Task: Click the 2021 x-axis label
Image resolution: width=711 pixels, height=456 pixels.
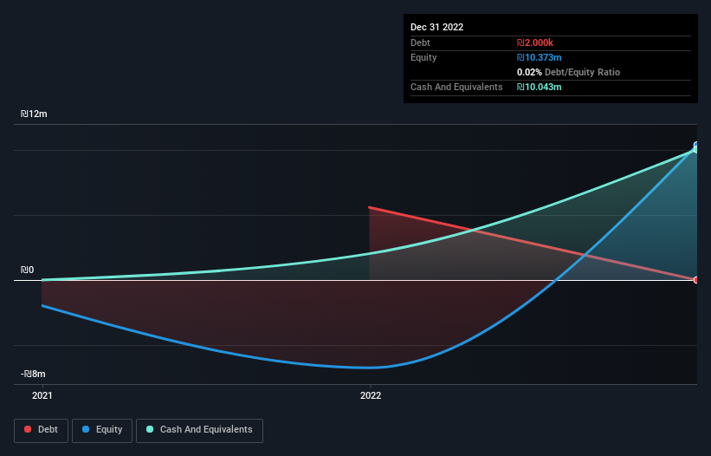Action: (42, 395)
